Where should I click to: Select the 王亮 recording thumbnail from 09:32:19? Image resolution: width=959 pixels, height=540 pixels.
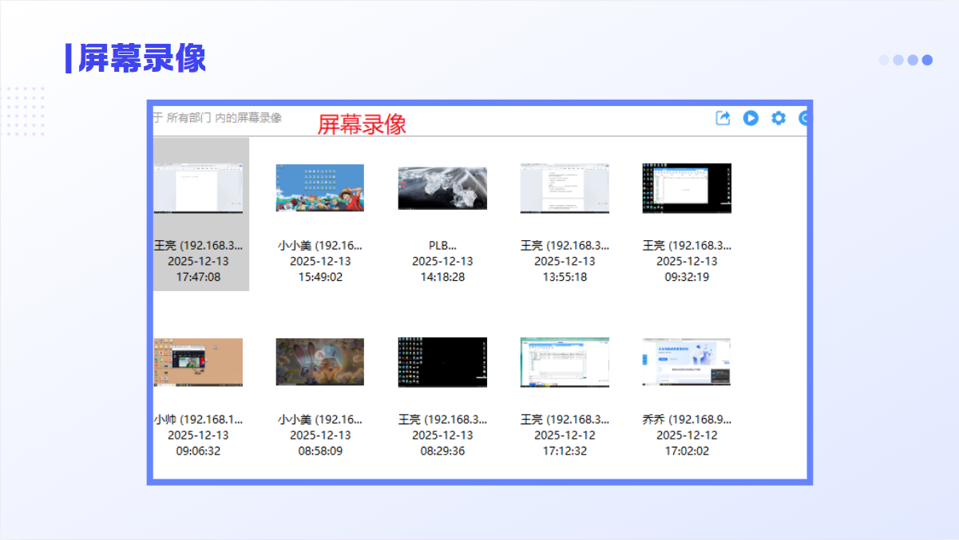click(x=687, y=188)
